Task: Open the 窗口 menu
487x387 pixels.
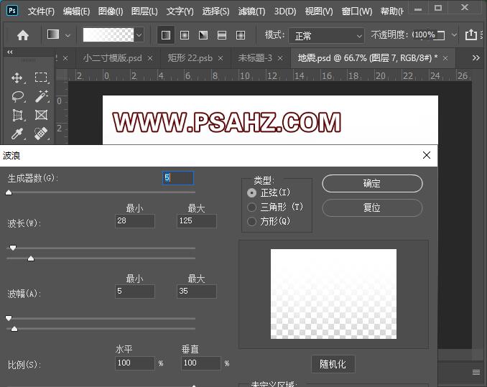Action: [x=357, y=11]
